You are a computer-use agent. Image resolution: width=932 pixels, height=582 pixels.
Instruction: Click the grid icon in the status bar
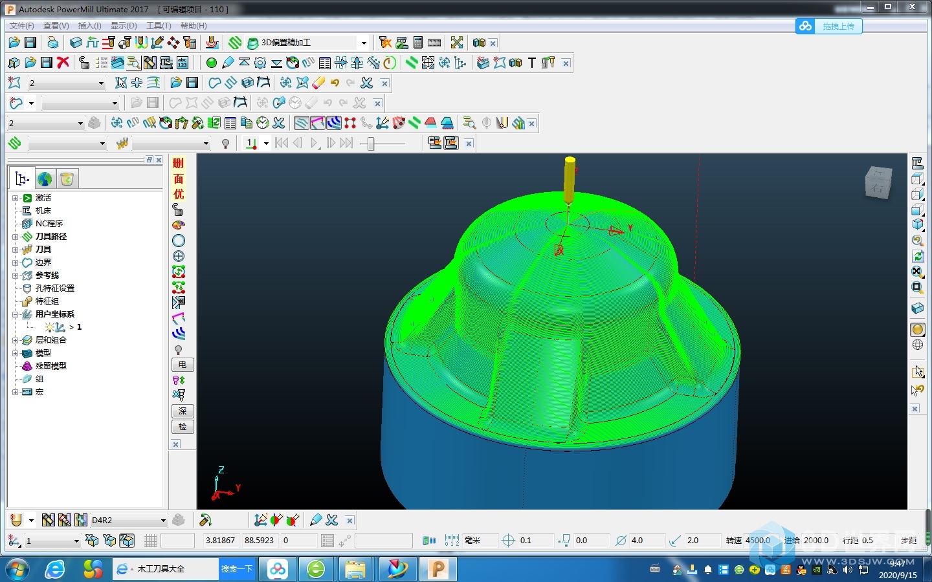click(151, 541)
